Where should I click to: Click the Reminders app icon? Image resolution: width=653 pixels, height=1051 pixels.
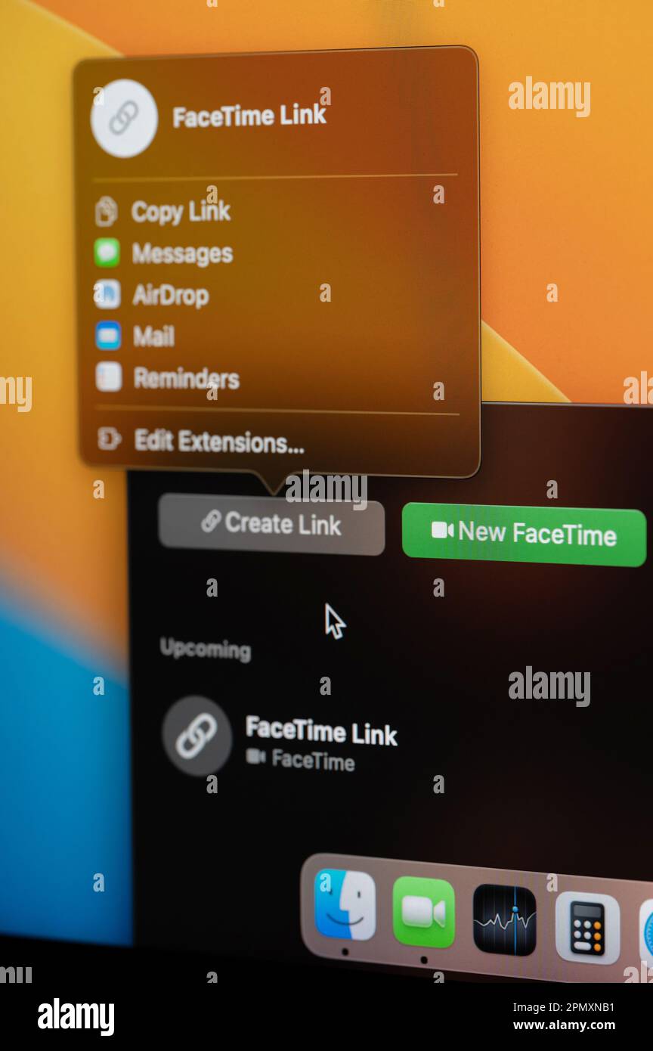(x=109, y=377)
